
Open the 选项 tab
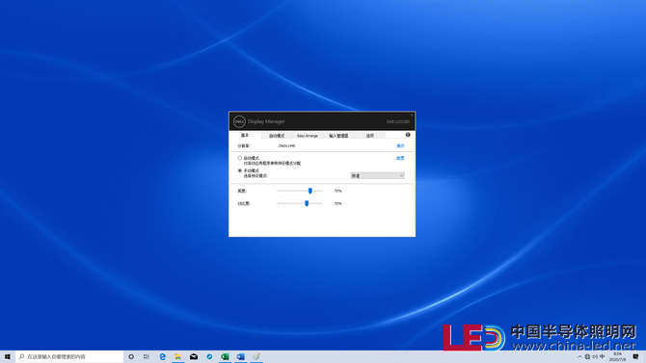click(369, 136)
